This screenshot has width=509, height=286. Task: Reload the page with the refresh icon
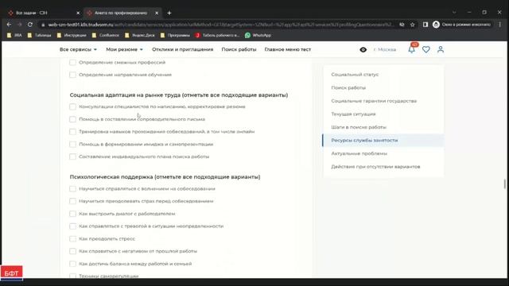pyautogui.click(x=30, y=25)
